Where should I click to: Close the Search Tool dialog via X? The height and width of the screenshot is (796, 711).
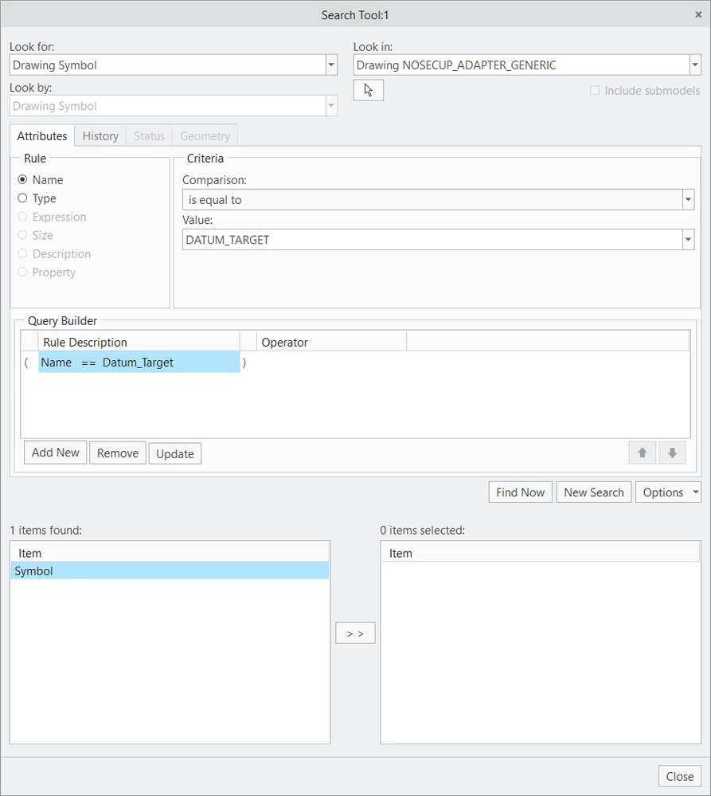point(698,14)
